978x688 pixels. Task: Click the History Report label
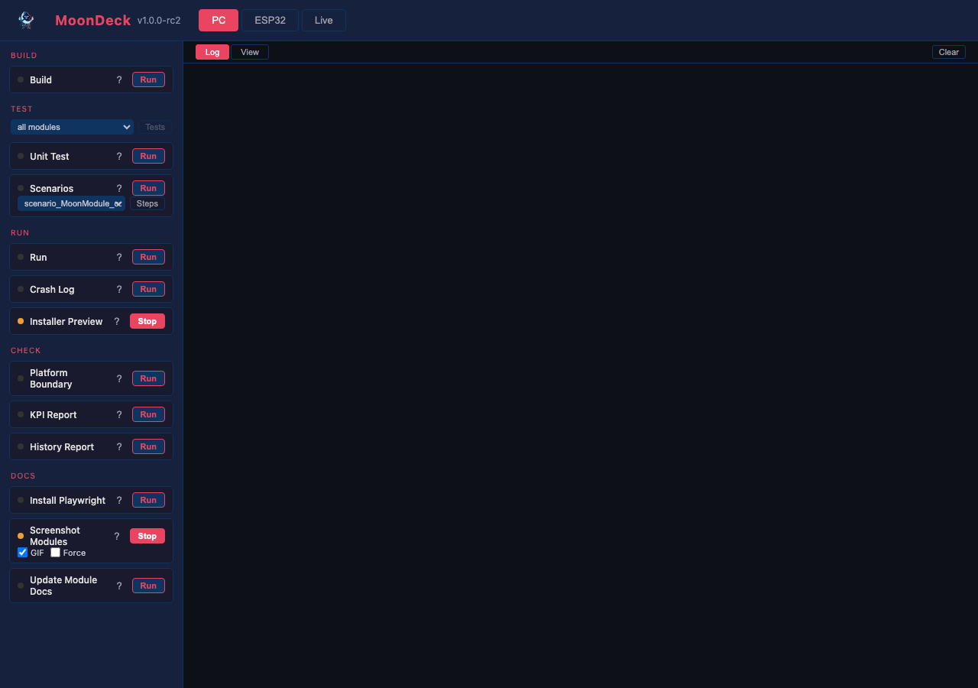point(62,447)
